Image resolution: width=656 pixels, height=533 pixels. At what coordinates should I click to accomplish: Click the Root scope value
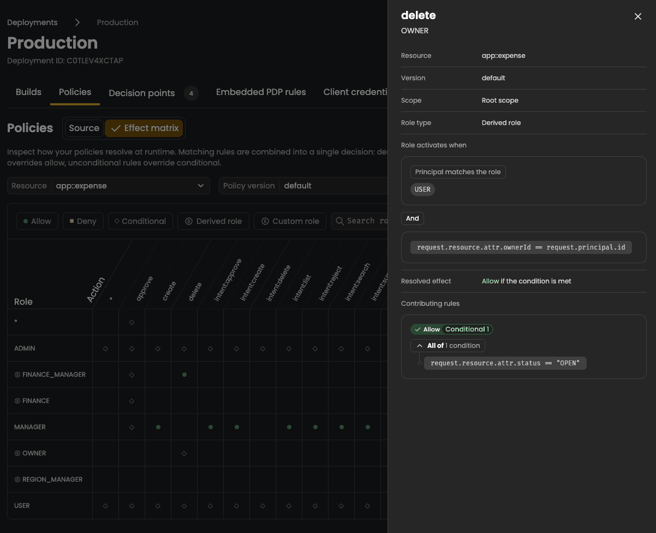point(500,100)
